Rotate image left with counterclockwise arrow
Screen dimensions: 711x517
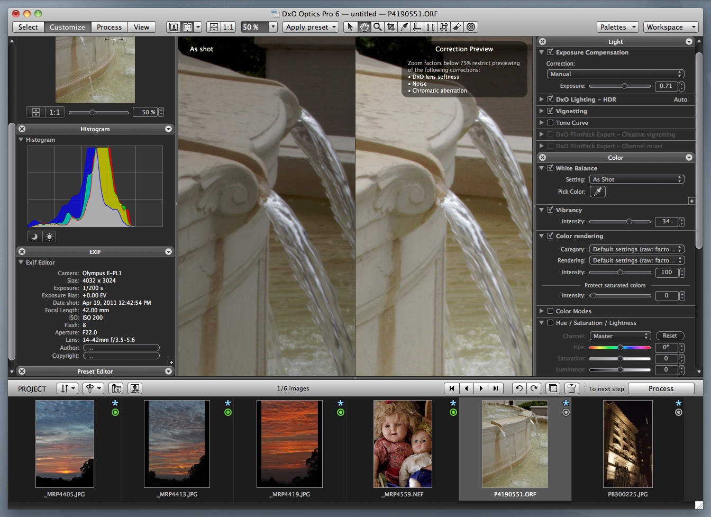click(x=519, y=388)
